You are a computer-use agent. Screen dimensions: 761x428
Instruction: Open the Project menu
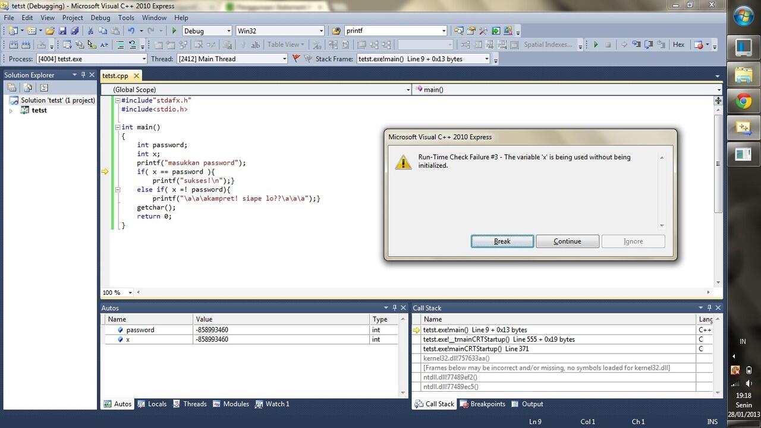pyautogui.click(x=73, y=18)
